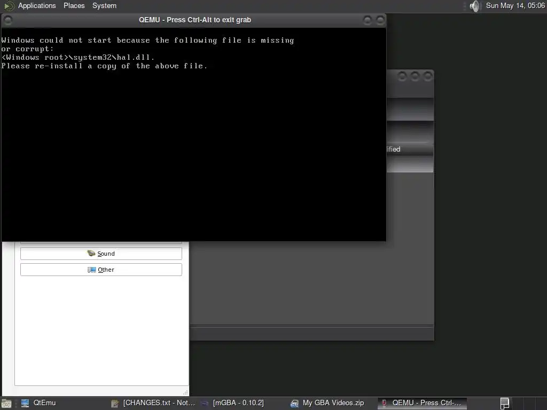Image resolution: width=547 pixels, height=410 pixels.
Task: Click the 'Please re-install a copy' line
Action: click(x=104, y=66)
